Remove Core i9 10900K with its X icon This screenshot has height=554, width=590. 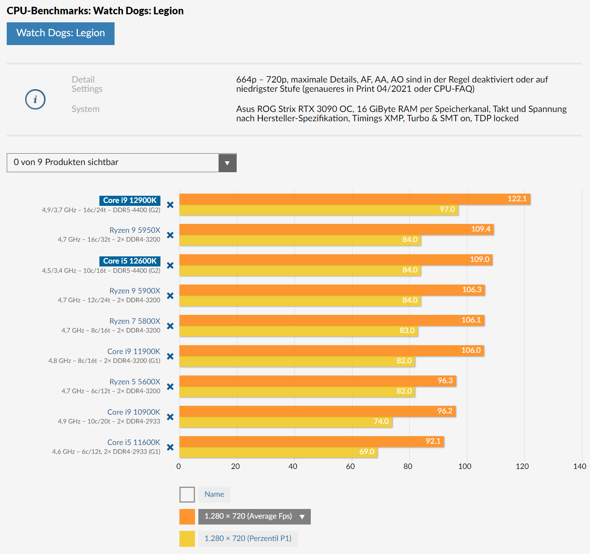[170, 417]
